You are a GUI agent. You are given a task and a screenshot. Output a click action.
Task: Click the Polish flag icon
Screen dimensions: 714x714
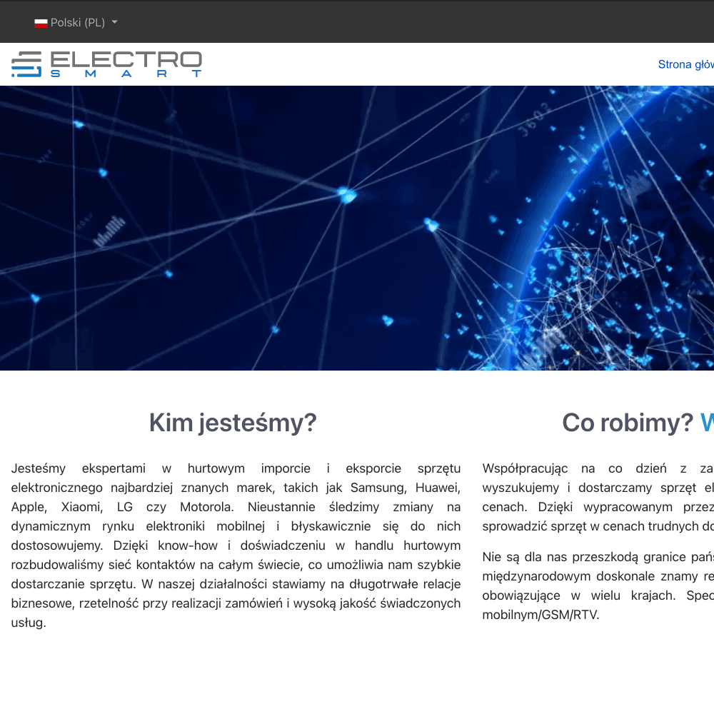[x=41, y=23]
